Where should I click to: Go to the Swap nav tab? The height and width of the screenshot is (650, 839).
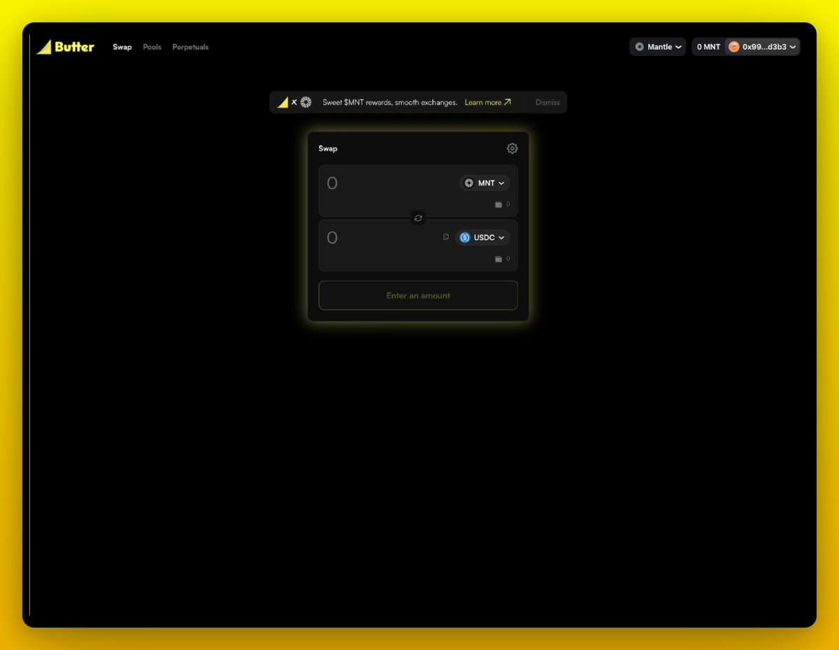point(122,47)
